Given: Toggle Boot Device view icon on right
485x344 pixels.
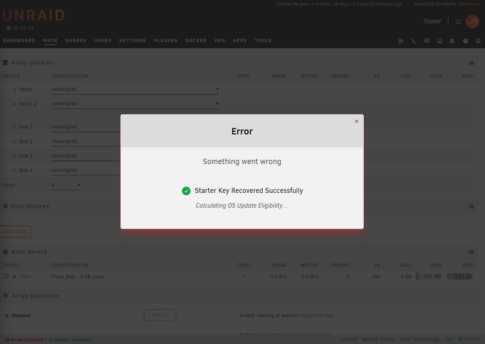Looking at the screenshot, I should coord(471,252).
